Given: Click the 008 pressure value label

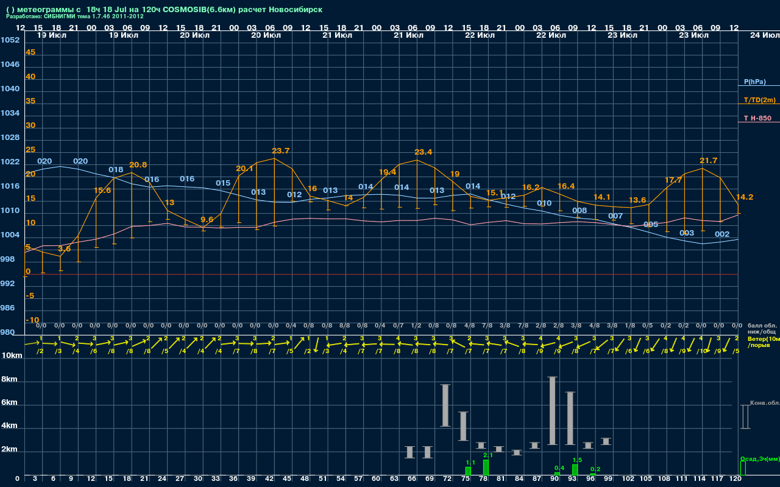Looking at the screenshot, I should [580, 211].
